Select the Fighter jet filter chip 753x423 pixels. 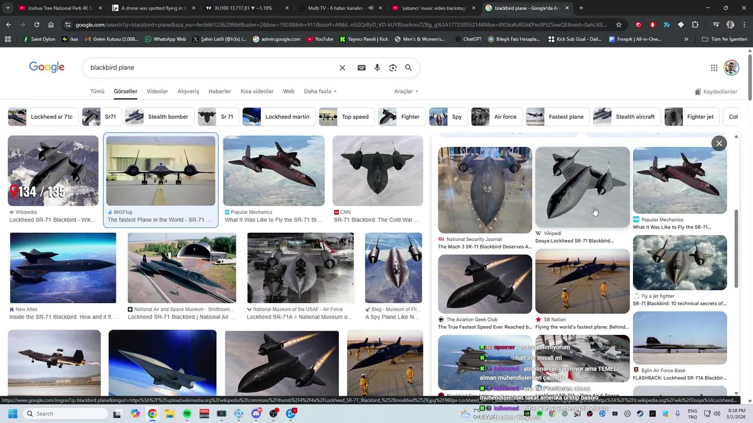coord(692,117)
